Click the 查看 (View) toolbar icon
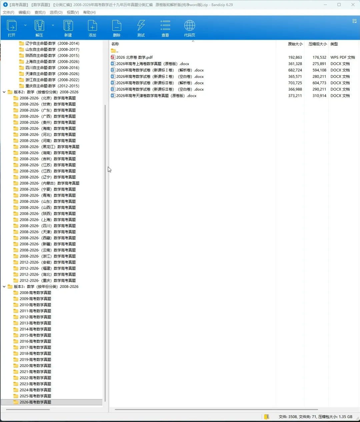This screenshot has width=360, height=422. point(165,26)
